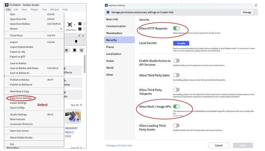This screenshot has height=151, width=265.
Task: Open the Window menu
Action: [55, 10]
